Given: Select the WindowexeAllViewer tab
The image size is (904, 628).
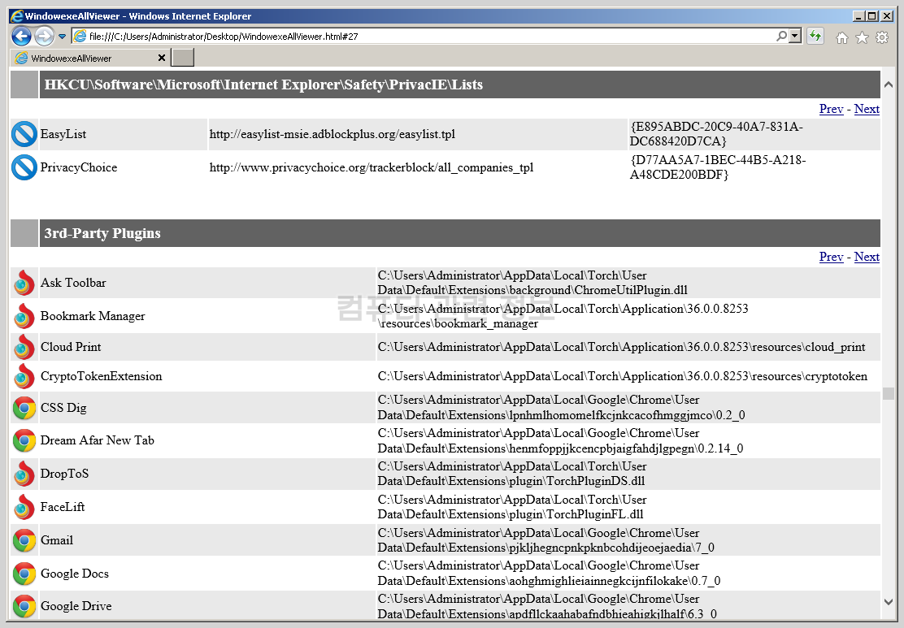Looking at the screenshot, I should pos(90,58).
